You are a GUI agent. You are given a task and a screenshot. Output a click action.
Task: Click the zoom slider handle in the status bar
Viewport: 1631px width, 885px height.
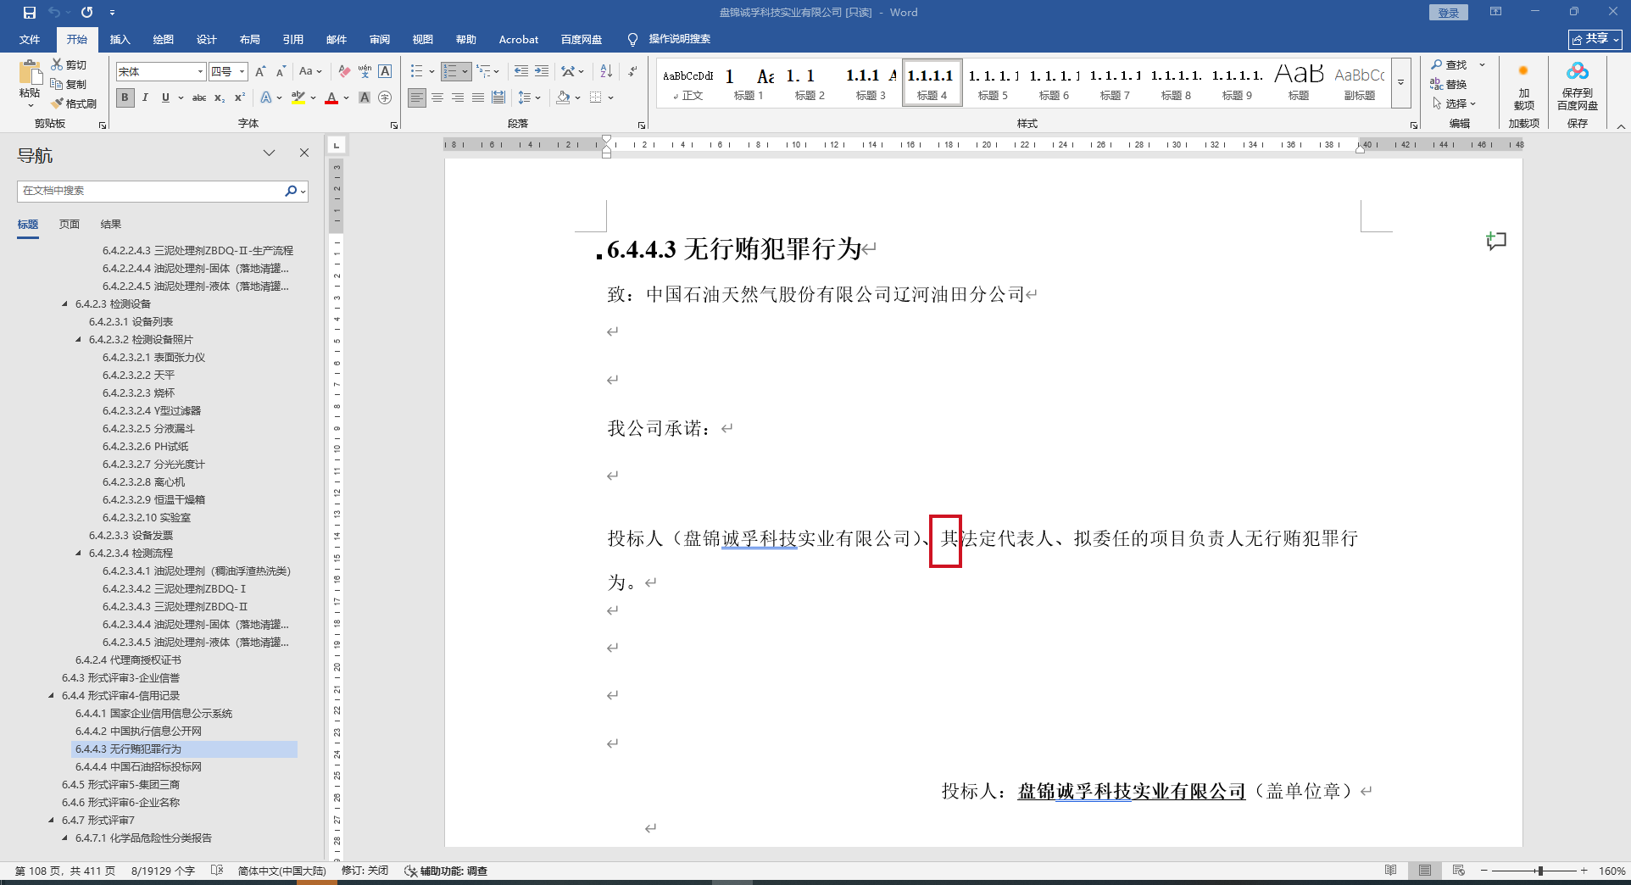tap(1540, 871)
